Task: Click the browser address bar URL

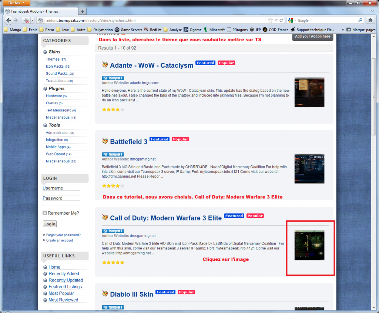Action: (x=91, y=21)
